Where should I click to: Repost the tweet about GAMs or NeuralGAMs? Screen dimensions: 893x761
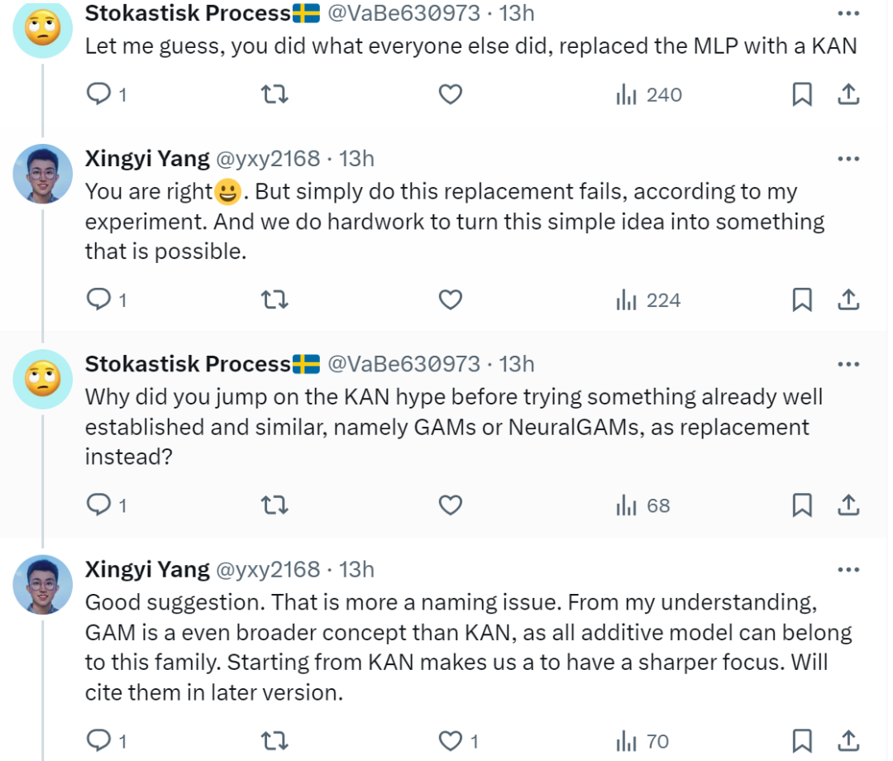274,505
